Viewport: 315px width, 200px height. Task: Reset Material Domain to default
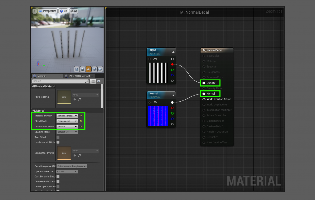(81, 116)
